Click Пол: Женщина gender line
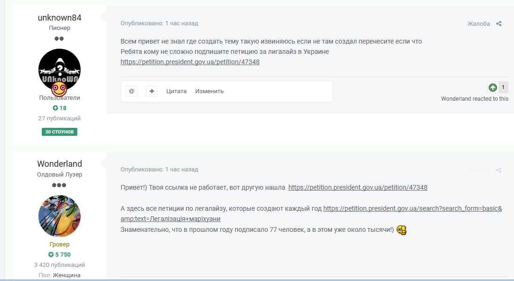This screenshot has height=281, width=514. click(59, 275)
